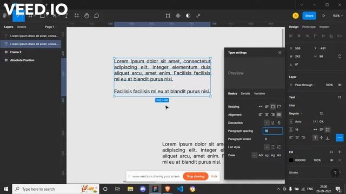This screenshot has height=194, width=346.
Task: Open fill styles icon beside Fill heading
Action: pos(331,152)
